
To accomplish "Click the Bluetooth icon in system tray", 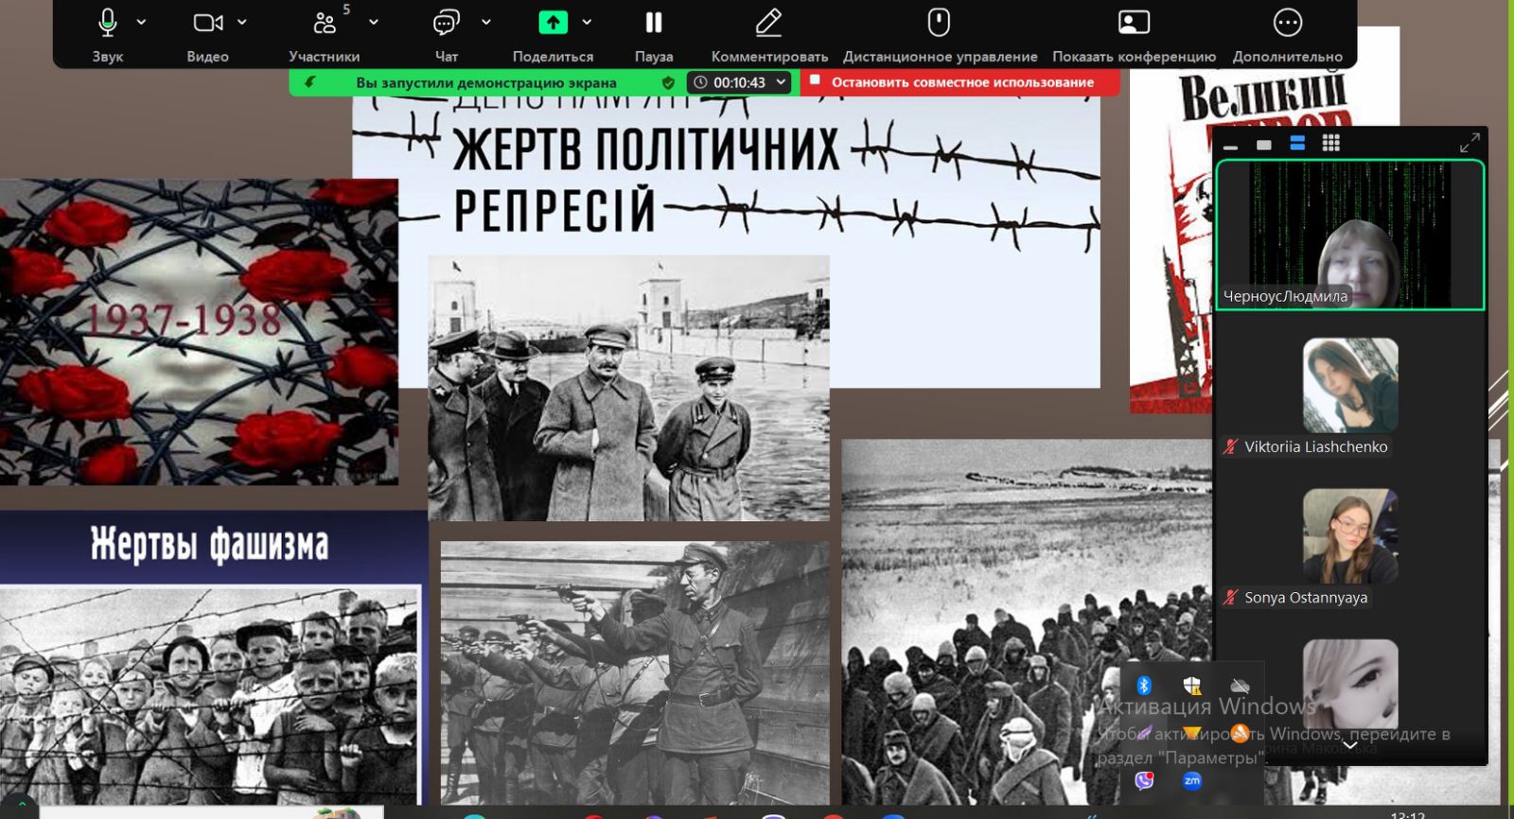I will point(1144,686).
